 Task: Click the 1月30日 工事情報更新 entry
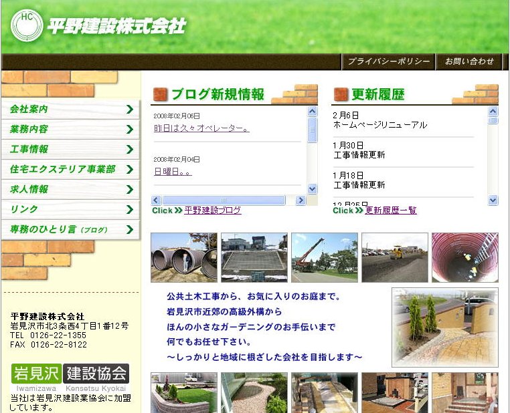[x=359, y=150]
